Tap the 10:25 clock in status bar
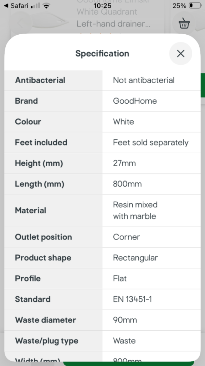Viewport: 205px width, 366px height. click(103, 6)
